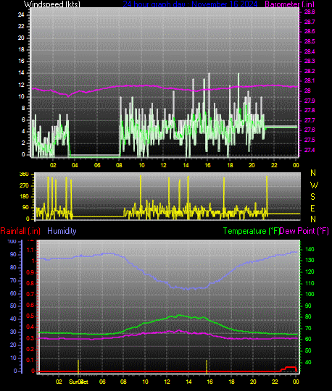Click the 24 hour graph day November 16 2024 title
This screenshot has height=391, width=332.
[190, 4]
